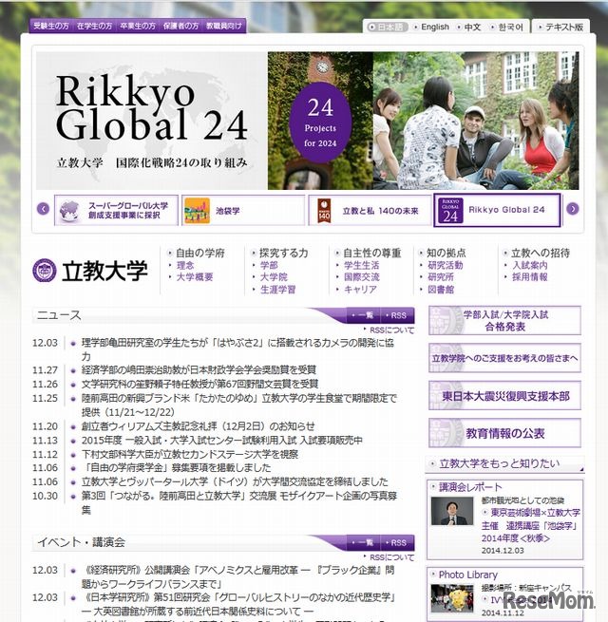Open the 教職員向け tab
This screenshot has height=622, width=608.
click(224, 26)
